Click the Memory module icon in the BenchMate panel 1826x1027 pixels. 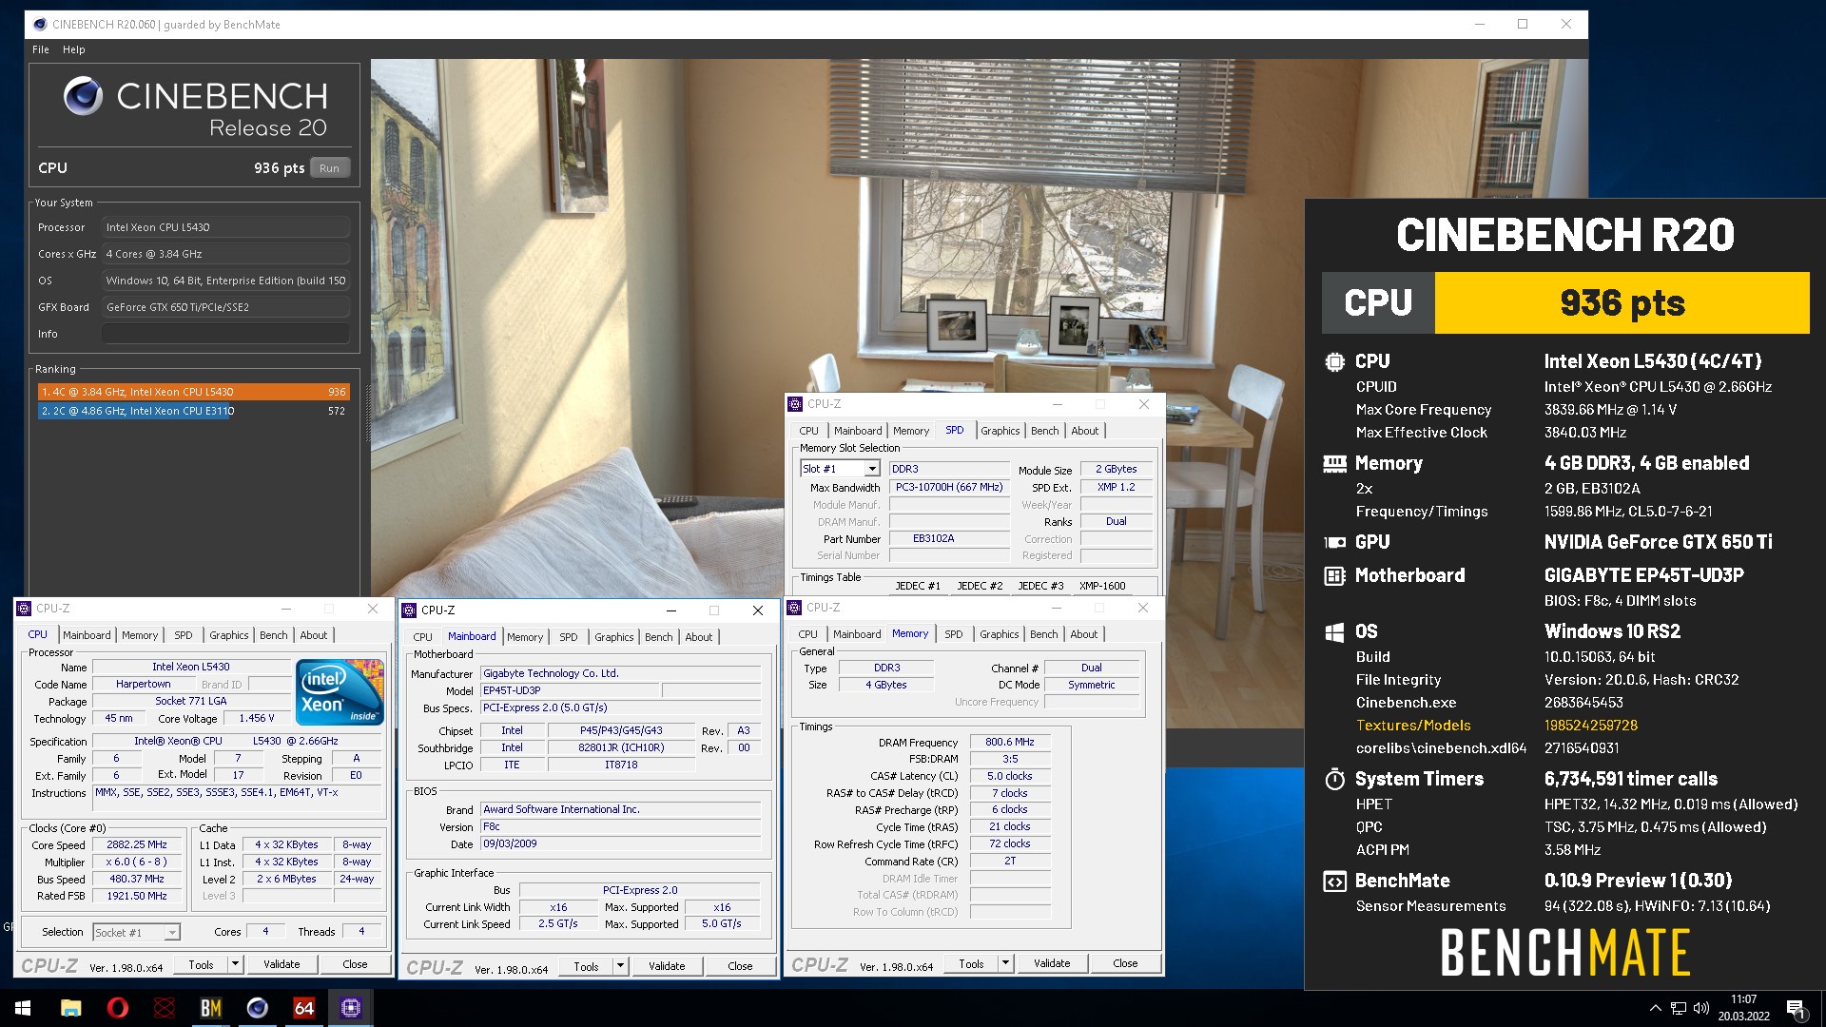(x=1334, y=463)
